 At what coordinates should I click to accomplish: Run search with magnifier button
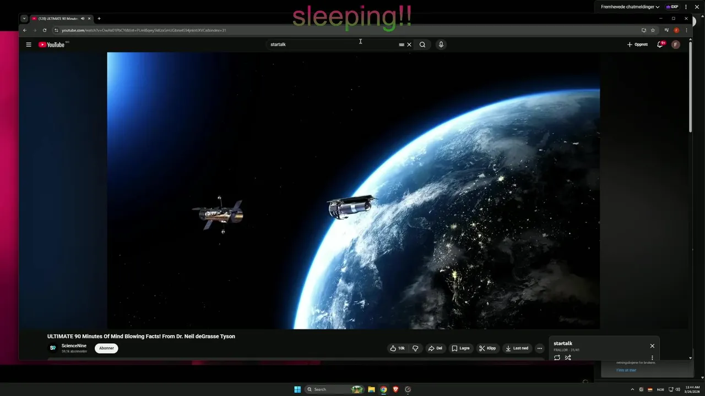(x=422, y=45)
